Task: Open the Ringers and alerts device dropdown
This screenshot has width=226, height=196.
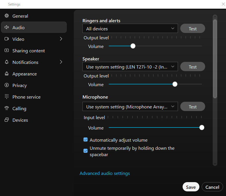Action: pyautogui.click(x=130, y=29)
